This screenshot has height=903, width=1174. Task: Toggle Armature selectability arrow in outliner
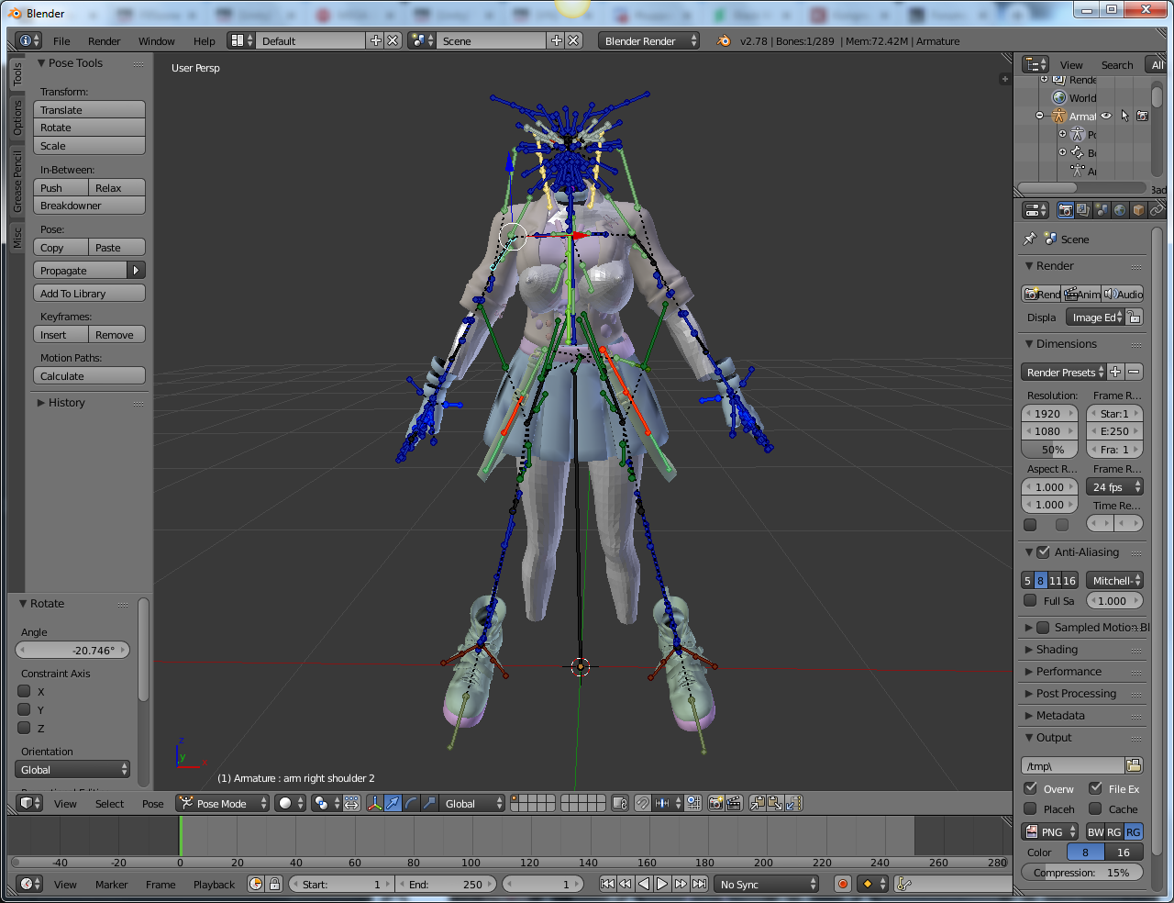pos(1124,116)
